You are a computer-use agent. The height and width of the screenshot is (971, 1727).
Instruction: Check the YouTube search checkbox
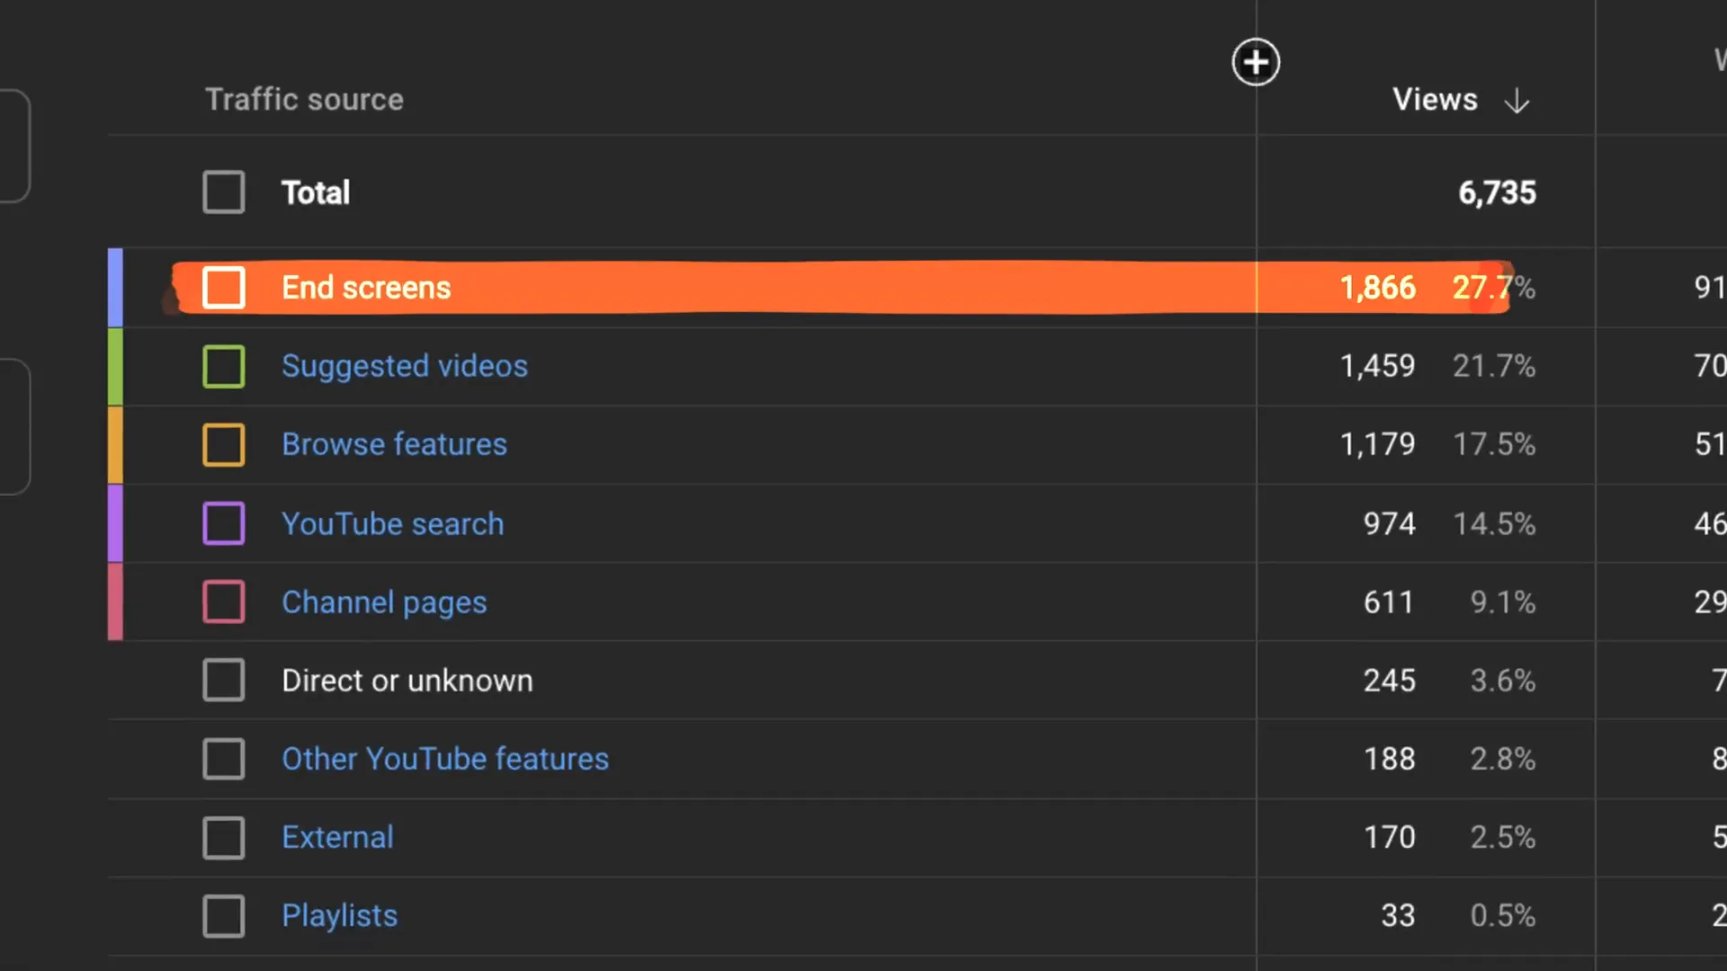coord(224,523)
